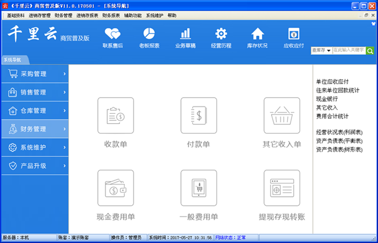
Task: Click the 联系售后 heart icon
Action: coord(113,33)
